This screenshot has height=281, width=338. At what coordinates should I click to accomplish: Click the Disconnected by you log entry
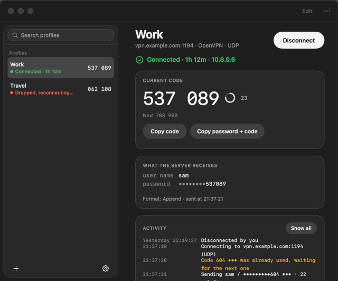pos(229,240)
